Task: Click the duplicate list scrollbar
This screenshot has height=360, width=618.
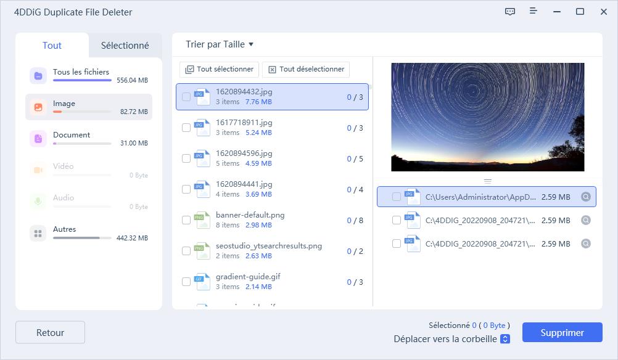Action: [x=371, y=87]
